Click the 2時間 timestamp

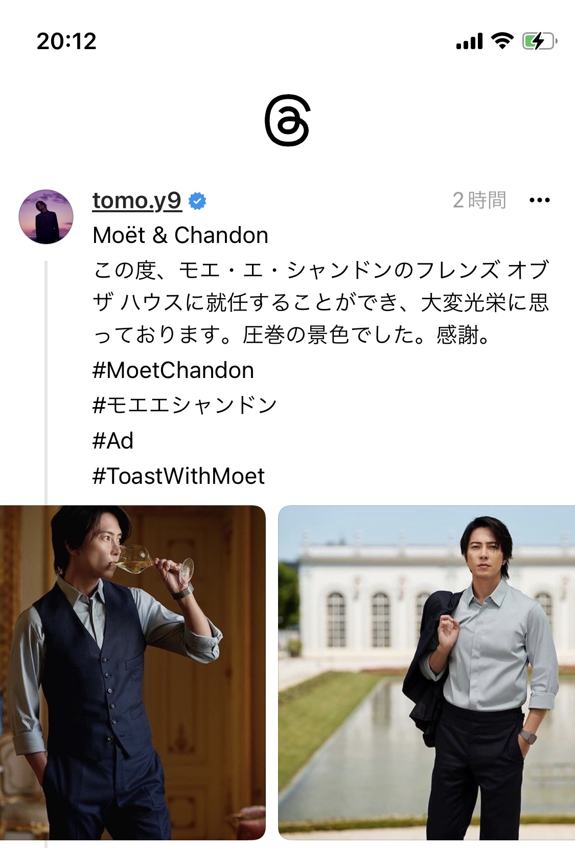pyautogui.click(x=479, y=200)
